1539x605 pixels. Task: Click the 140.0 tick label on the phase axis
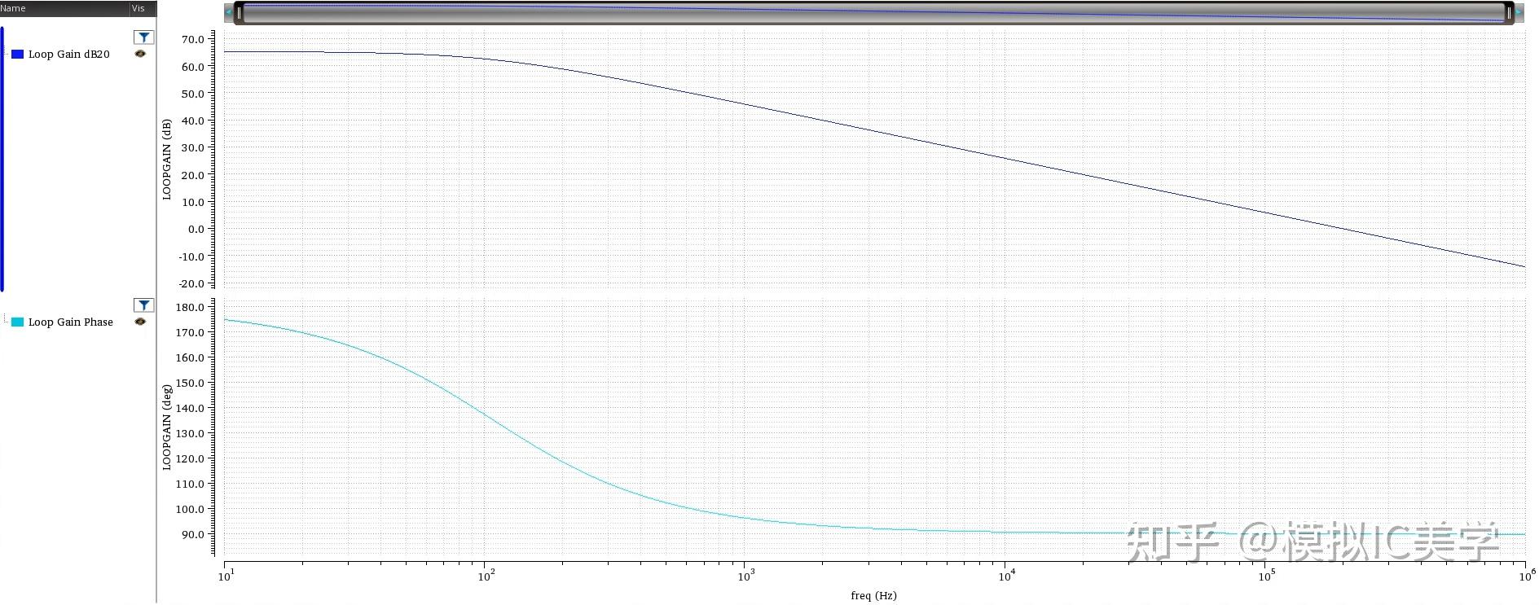tap(191, 408)
